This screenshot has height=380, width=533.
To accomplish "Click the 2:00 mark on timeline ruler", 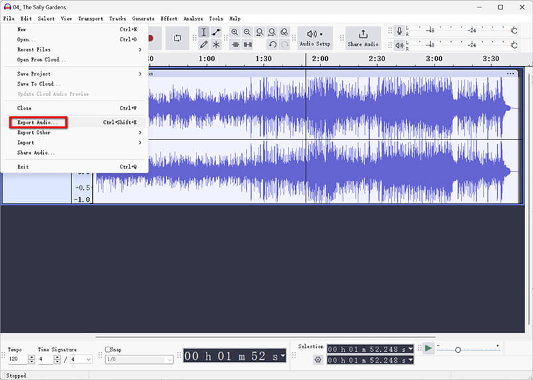I will [x=320, y=59].
